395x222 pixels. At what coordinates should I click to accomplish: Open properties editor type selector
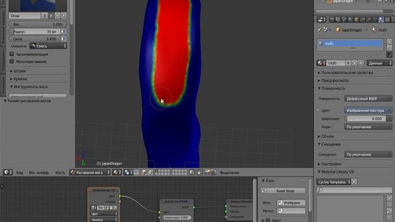(x=321, y=19)
